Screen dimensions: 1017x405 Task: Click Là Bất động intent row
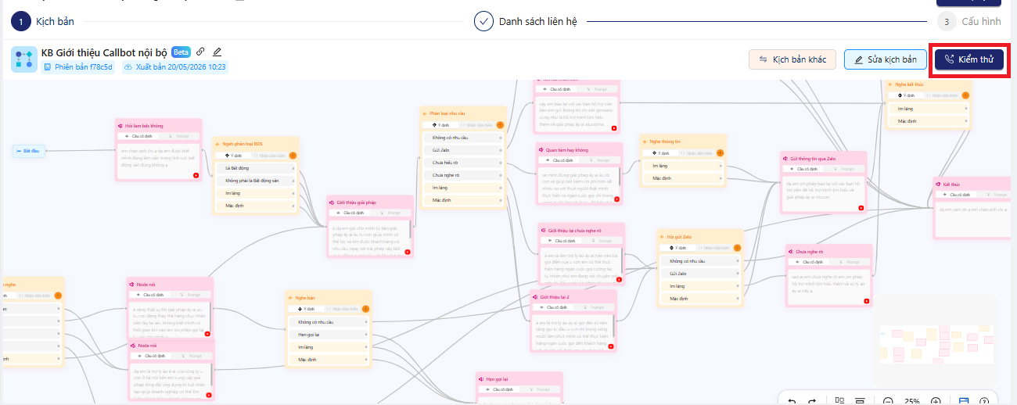(x=256, y=168)
